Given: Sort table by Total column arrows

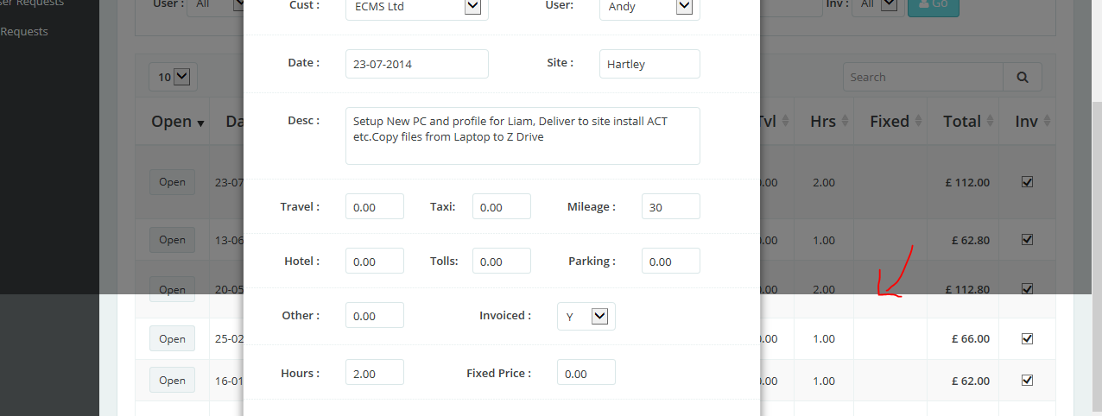Looking at the screenshot, I should click(990, 122).
